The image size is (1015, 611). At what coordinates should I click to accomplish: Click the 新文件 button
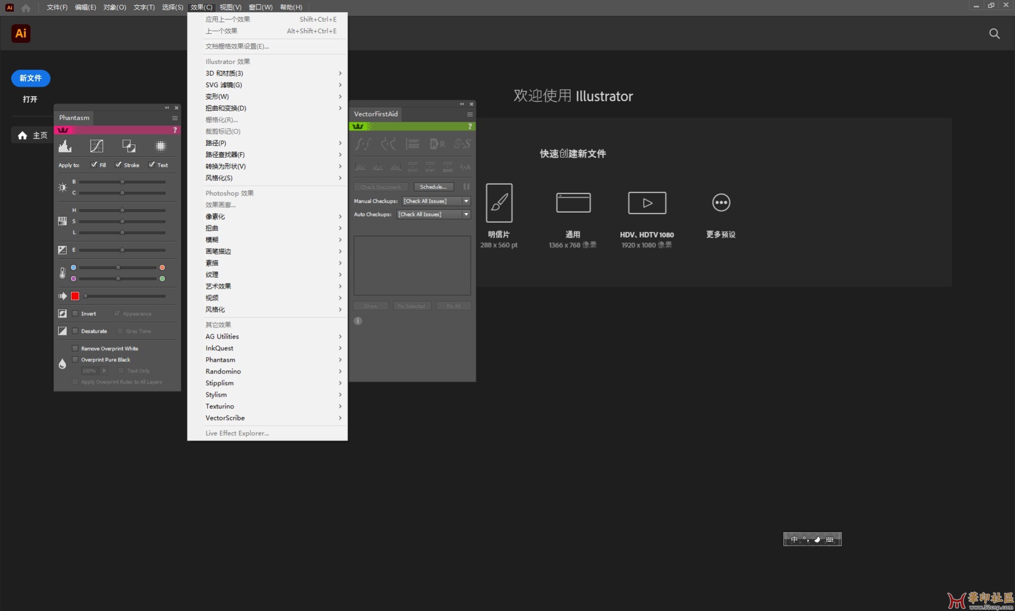click(31, 78)
